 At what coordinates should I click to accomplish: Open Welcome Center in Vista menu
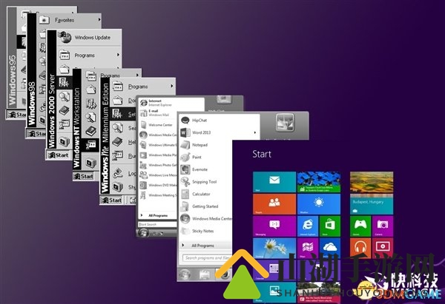coord(159,125)
